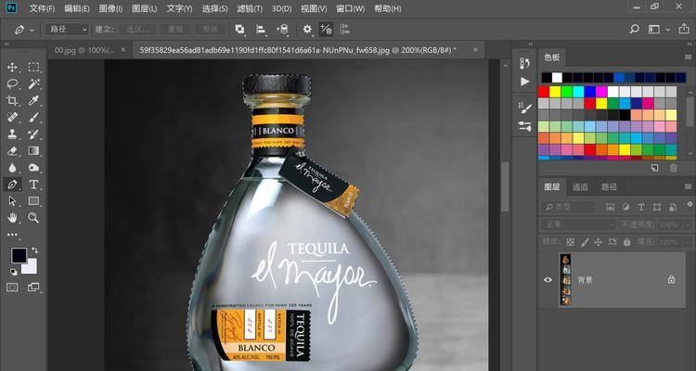Open the Actions panel play icon
The image size is (696, 371).
524,82
